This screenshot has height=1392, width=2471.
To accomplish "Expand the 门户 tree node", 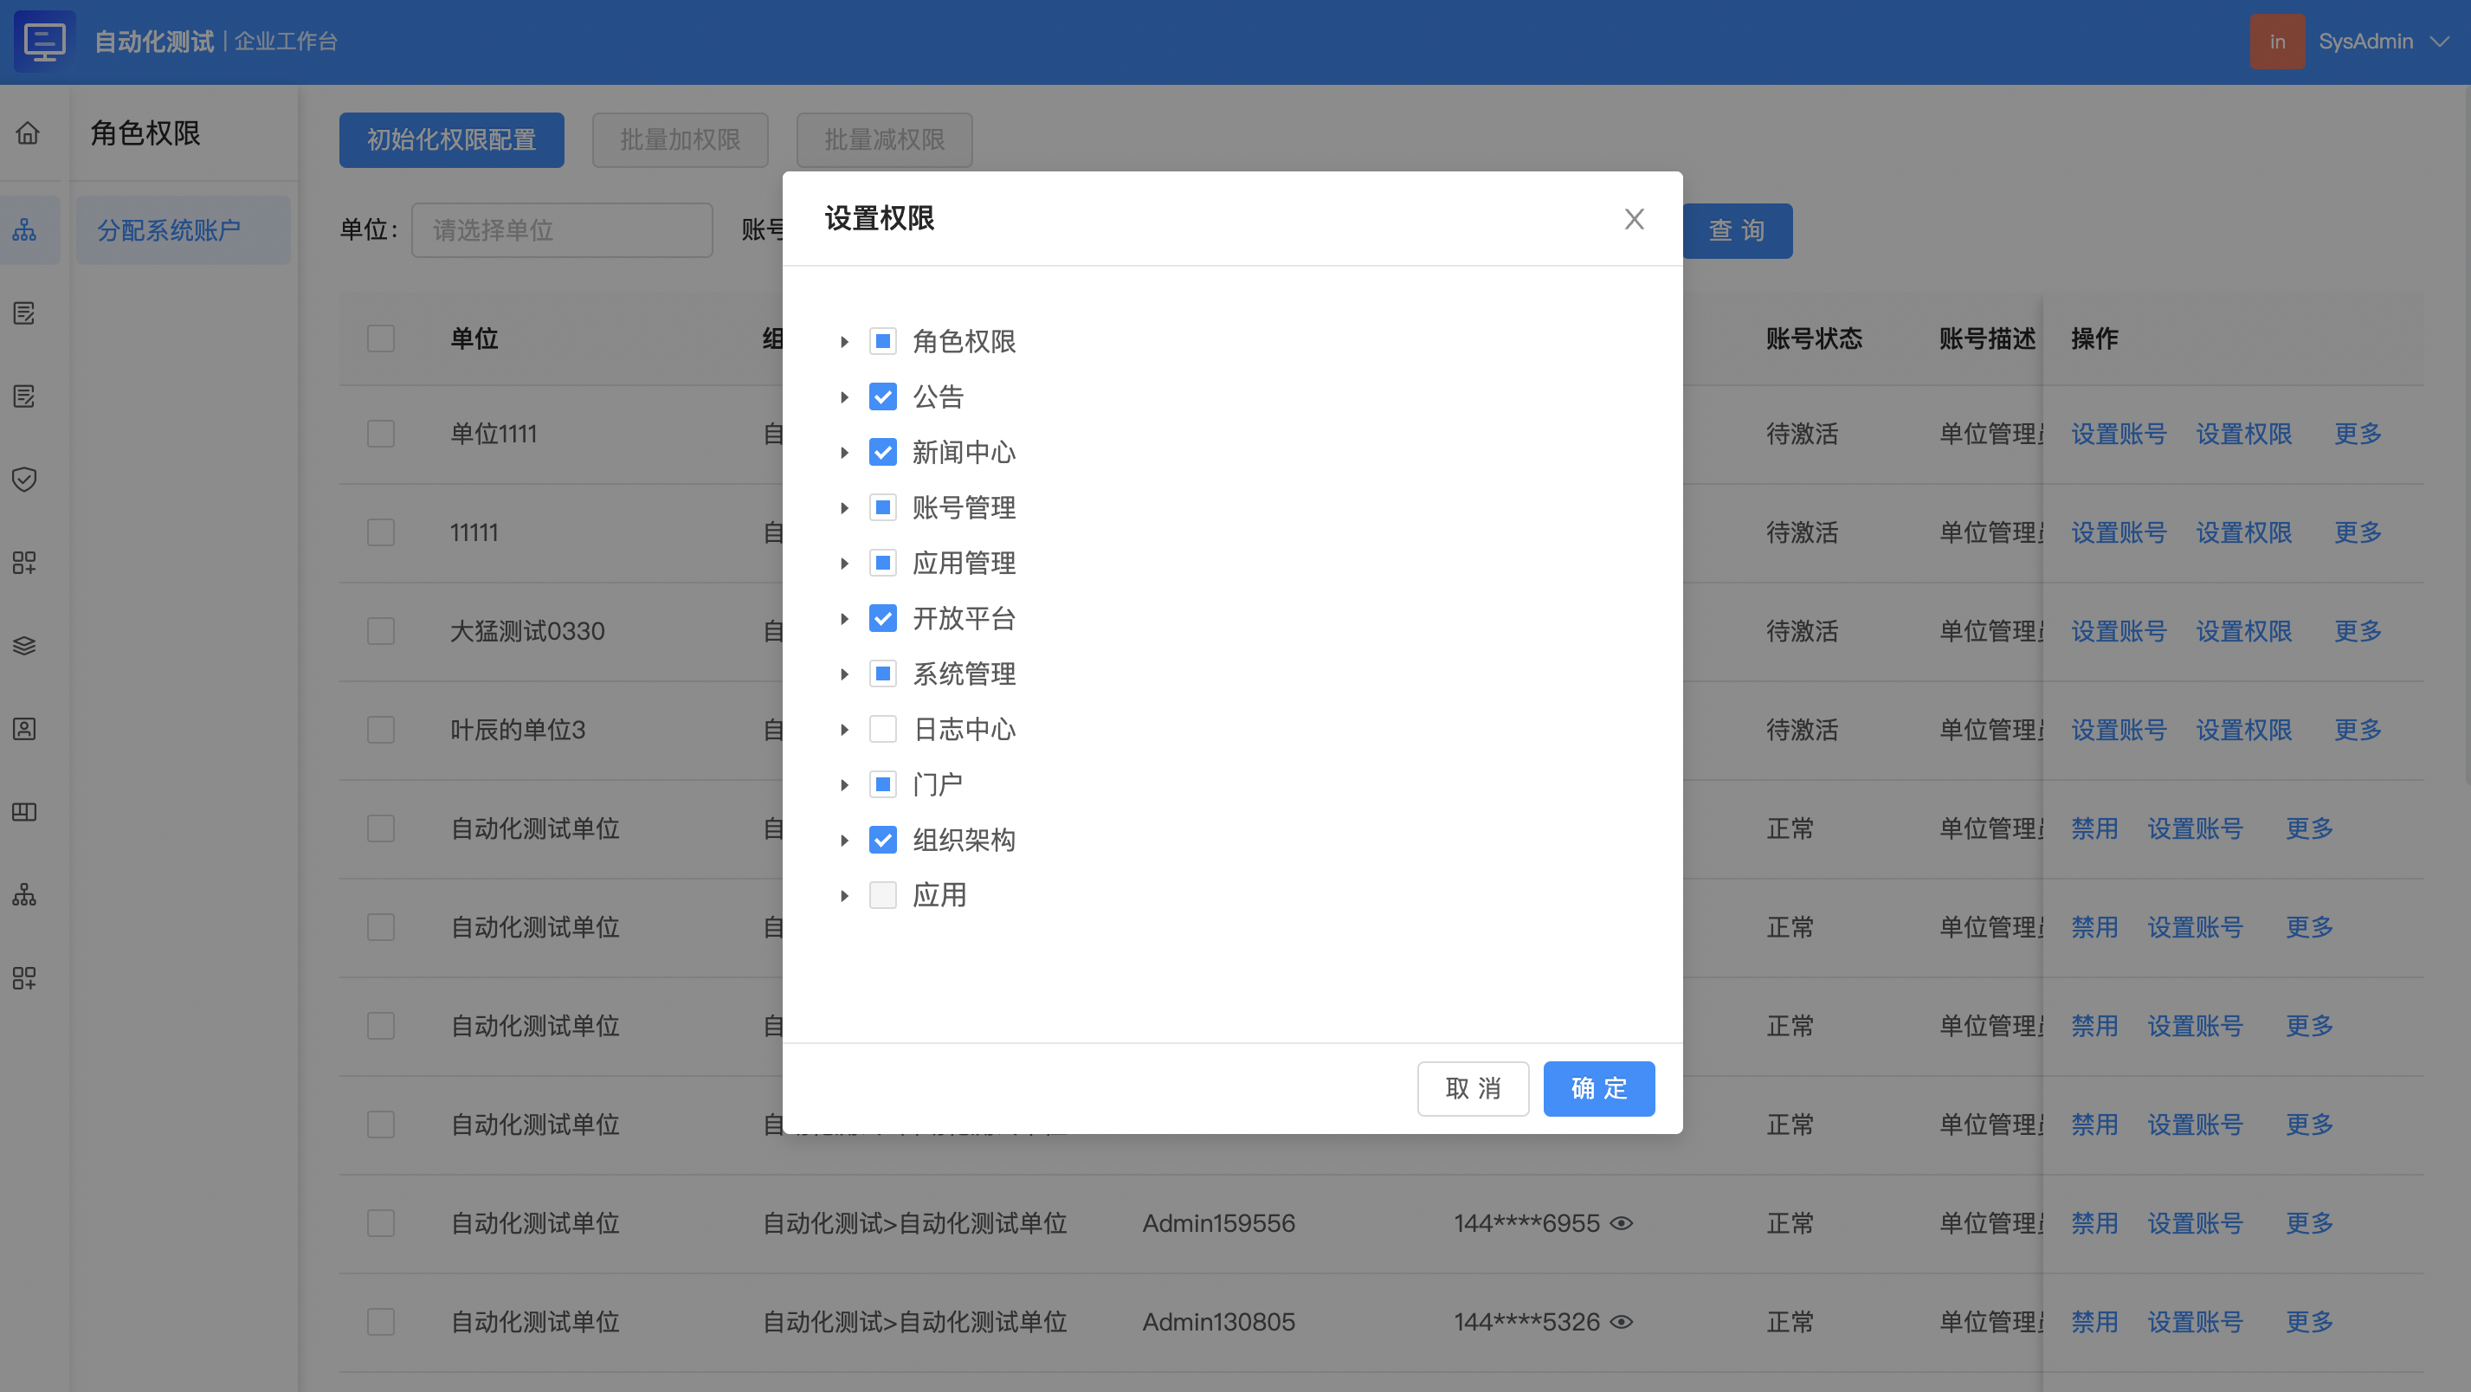I will tap(844, 785).
